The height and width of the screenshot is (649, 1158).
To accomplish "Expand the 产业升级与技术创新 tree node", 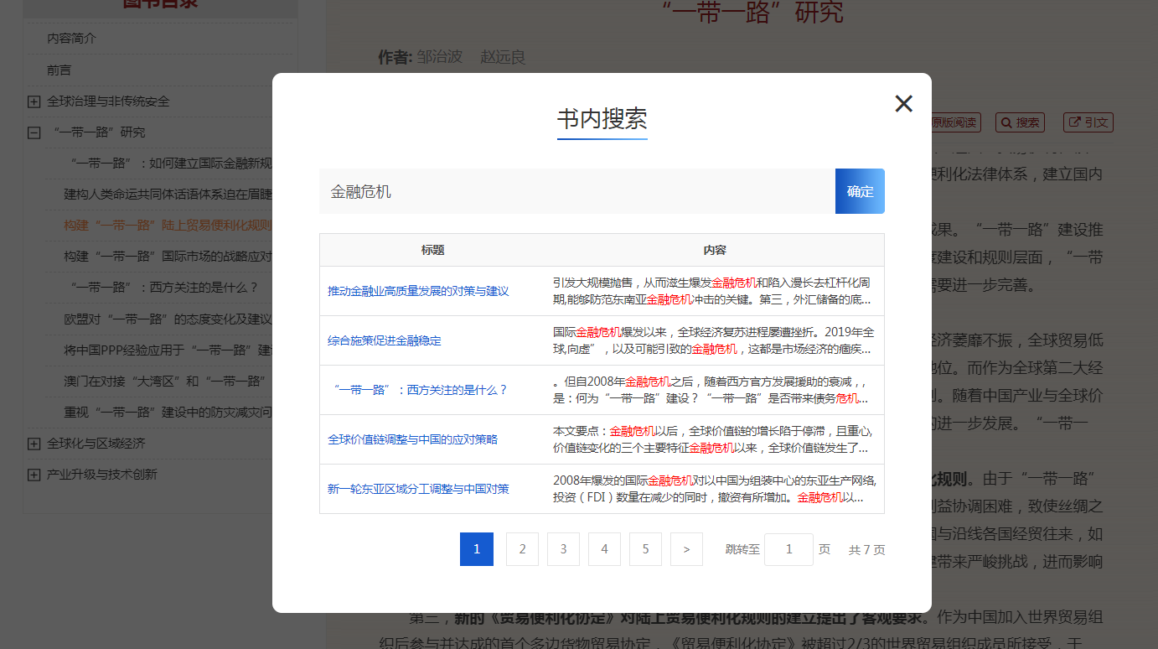I will tap(34, 475).
